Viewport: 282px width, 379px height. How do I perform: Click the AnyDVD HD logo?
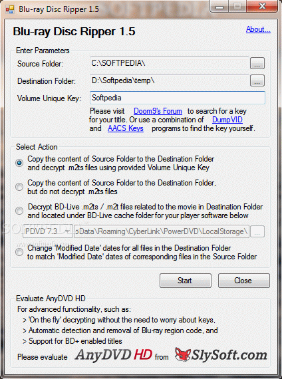click(114, 355)
